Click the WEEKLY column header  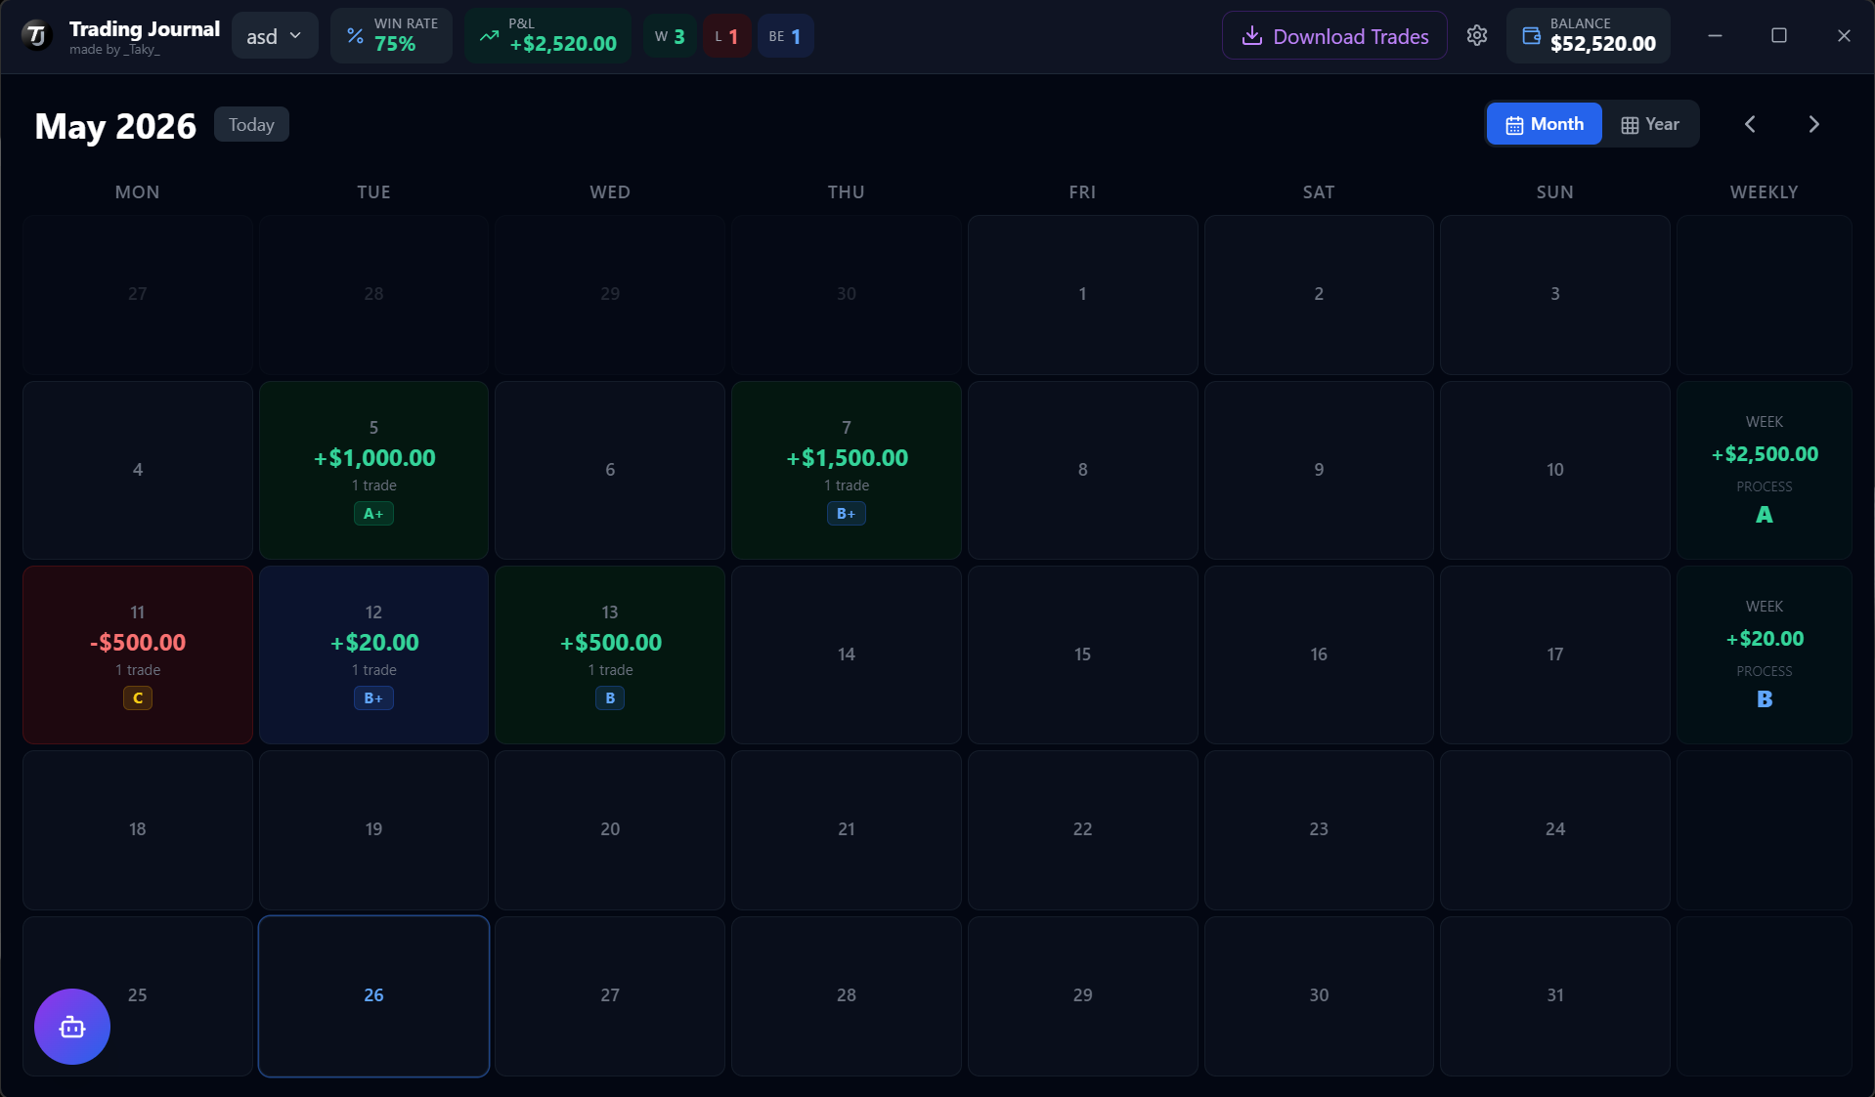[x=1765, y=192]
